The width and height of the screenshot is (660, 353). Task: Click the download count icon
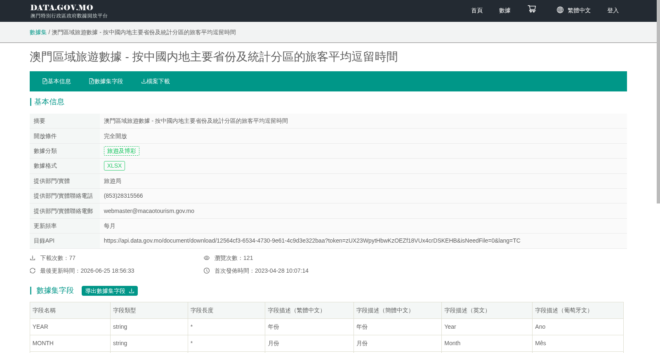tap(33, 258)
